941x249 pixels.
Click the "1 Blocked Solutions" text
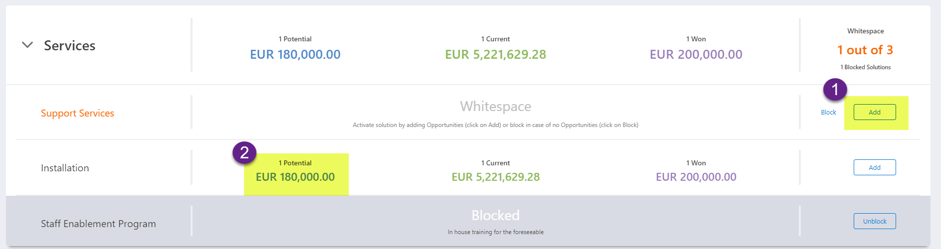(865, 67)
